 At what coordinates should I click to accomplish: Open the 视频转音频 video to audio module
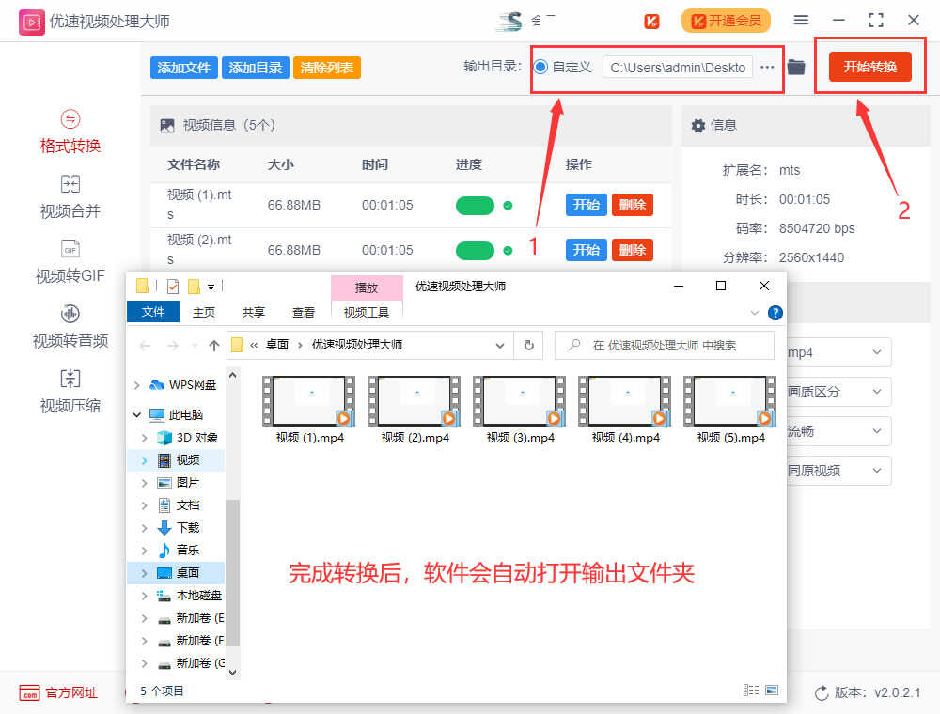[x=70, y=327]
